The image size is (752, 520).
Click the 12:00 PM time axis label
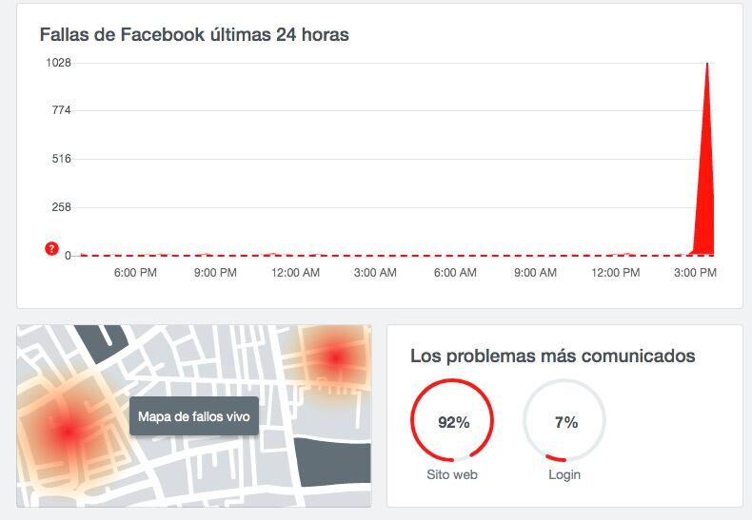(x=615, y=273)
